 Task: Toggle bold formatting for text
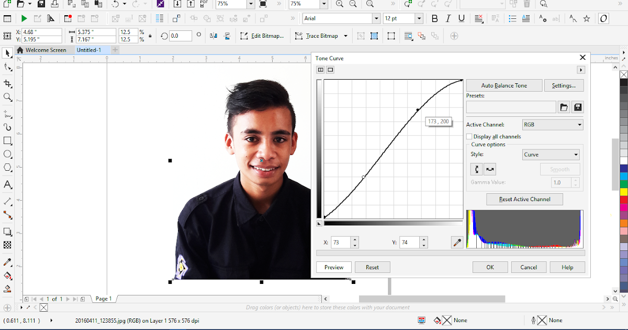coord(435,18)
